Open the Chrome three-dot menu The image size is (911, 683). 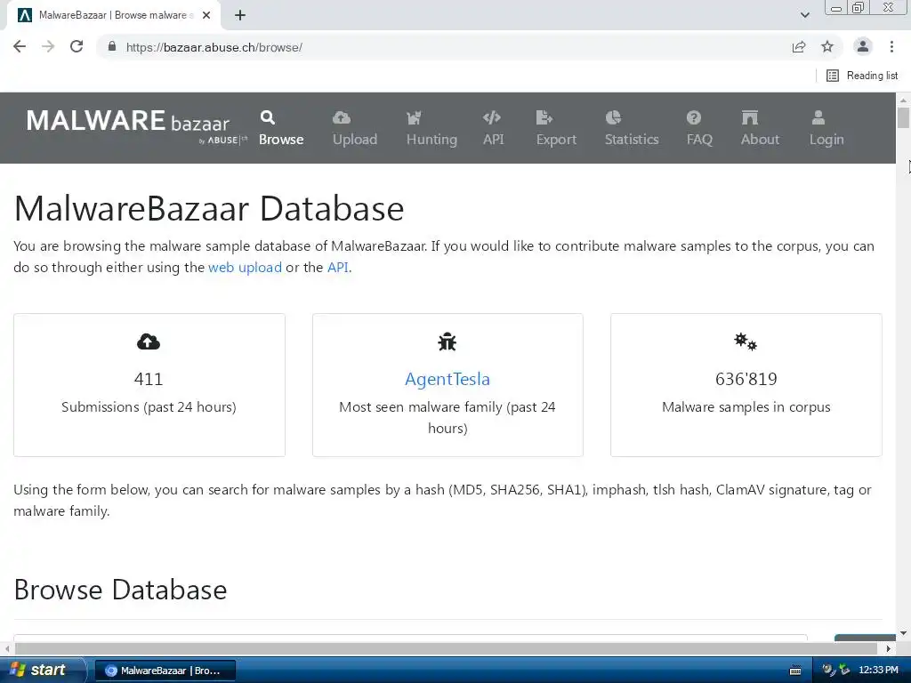(x=891, y=46)
